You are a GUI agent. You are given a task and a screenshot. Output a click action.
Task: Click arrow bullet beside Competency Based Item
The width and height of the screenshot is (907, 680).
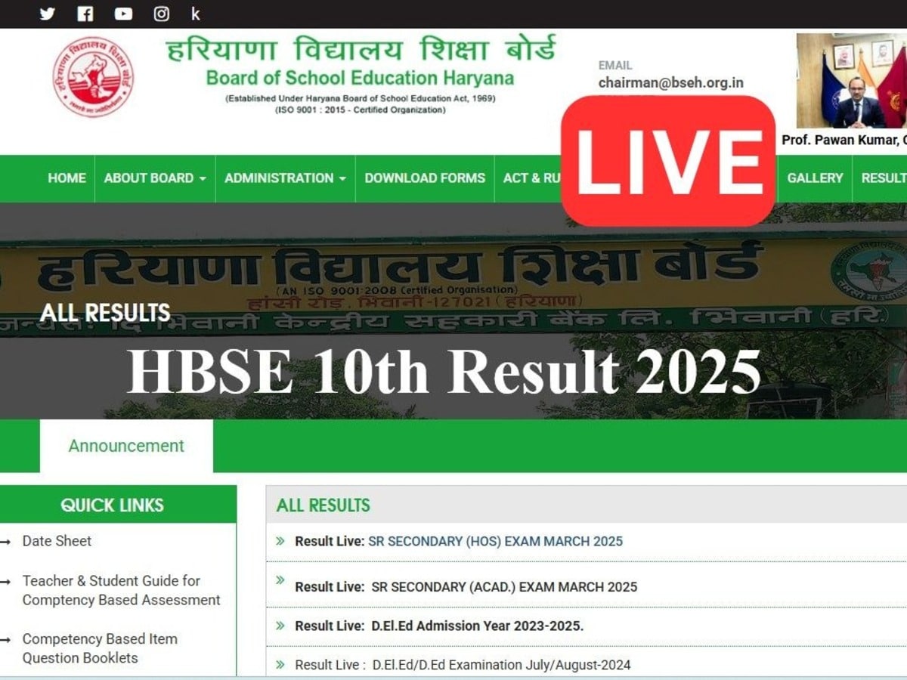[6, 640]
